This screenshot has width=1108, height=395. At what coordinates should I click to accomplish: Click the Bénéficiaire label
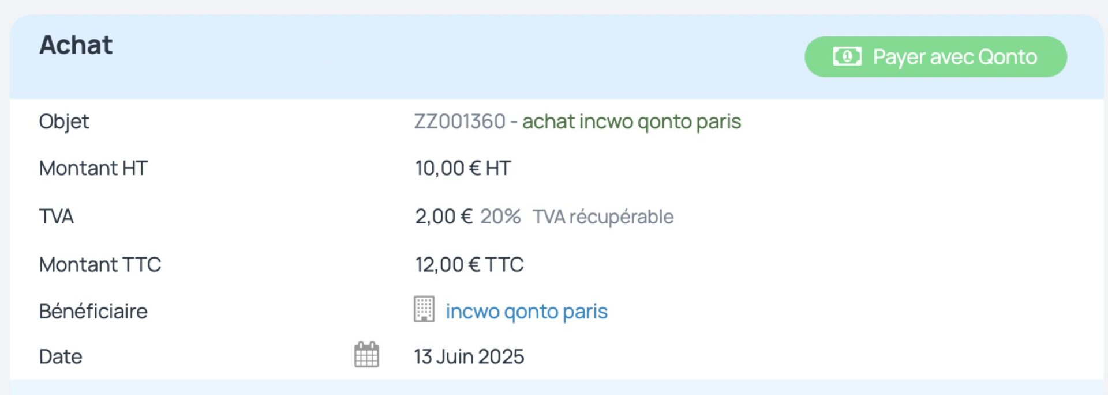click(93, 312)
